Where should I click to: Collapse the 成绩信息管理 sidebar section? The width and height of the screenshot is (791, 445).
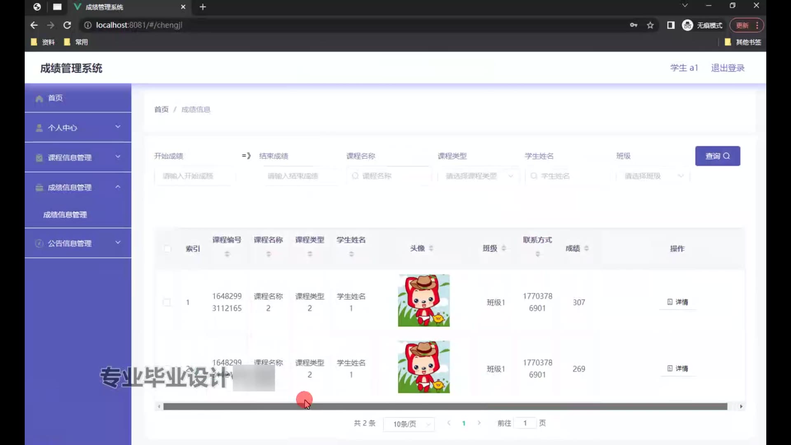(78, 187)
